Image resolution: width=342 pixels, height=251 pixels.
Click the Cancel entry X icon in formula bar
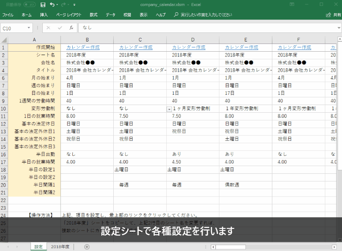pyautogui.click(x=49, y=28)
